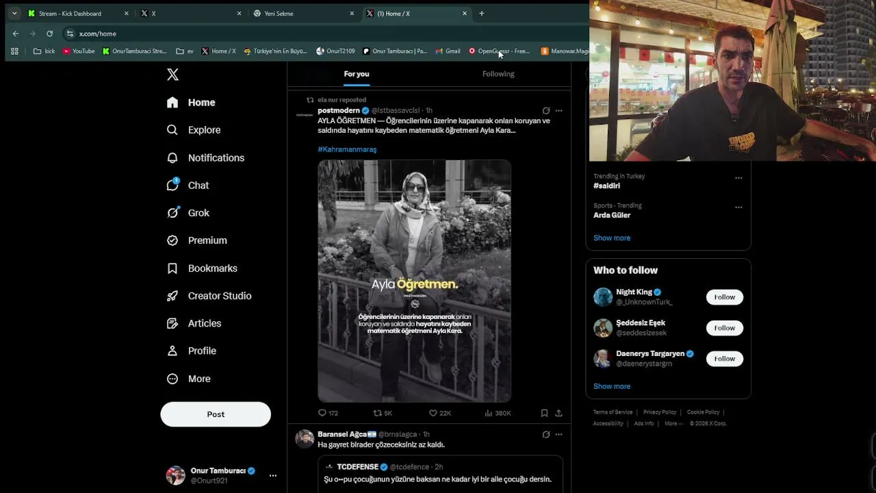The image size is (876, 493).
Task: Click Show more under trending
Action: (x=612, y=238)
